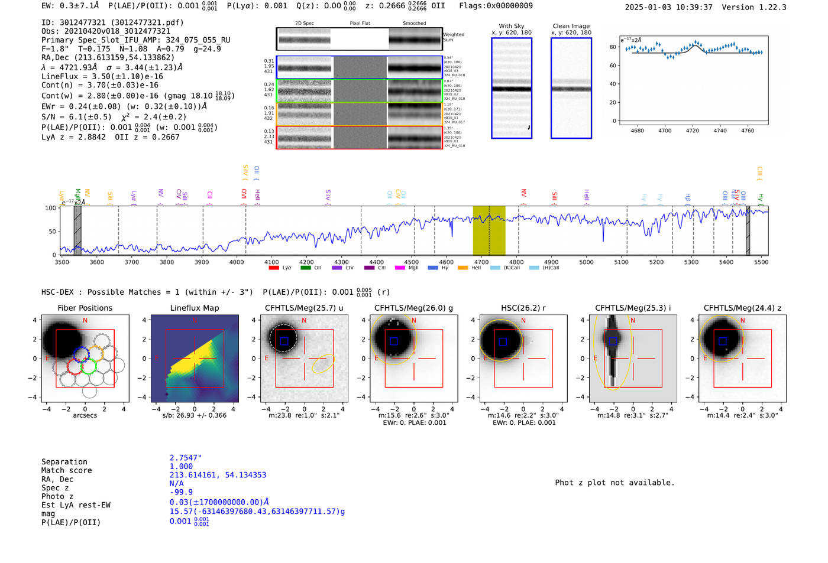Select the orange HeII legend swatch
828x563 pixels.
[462, 268]
